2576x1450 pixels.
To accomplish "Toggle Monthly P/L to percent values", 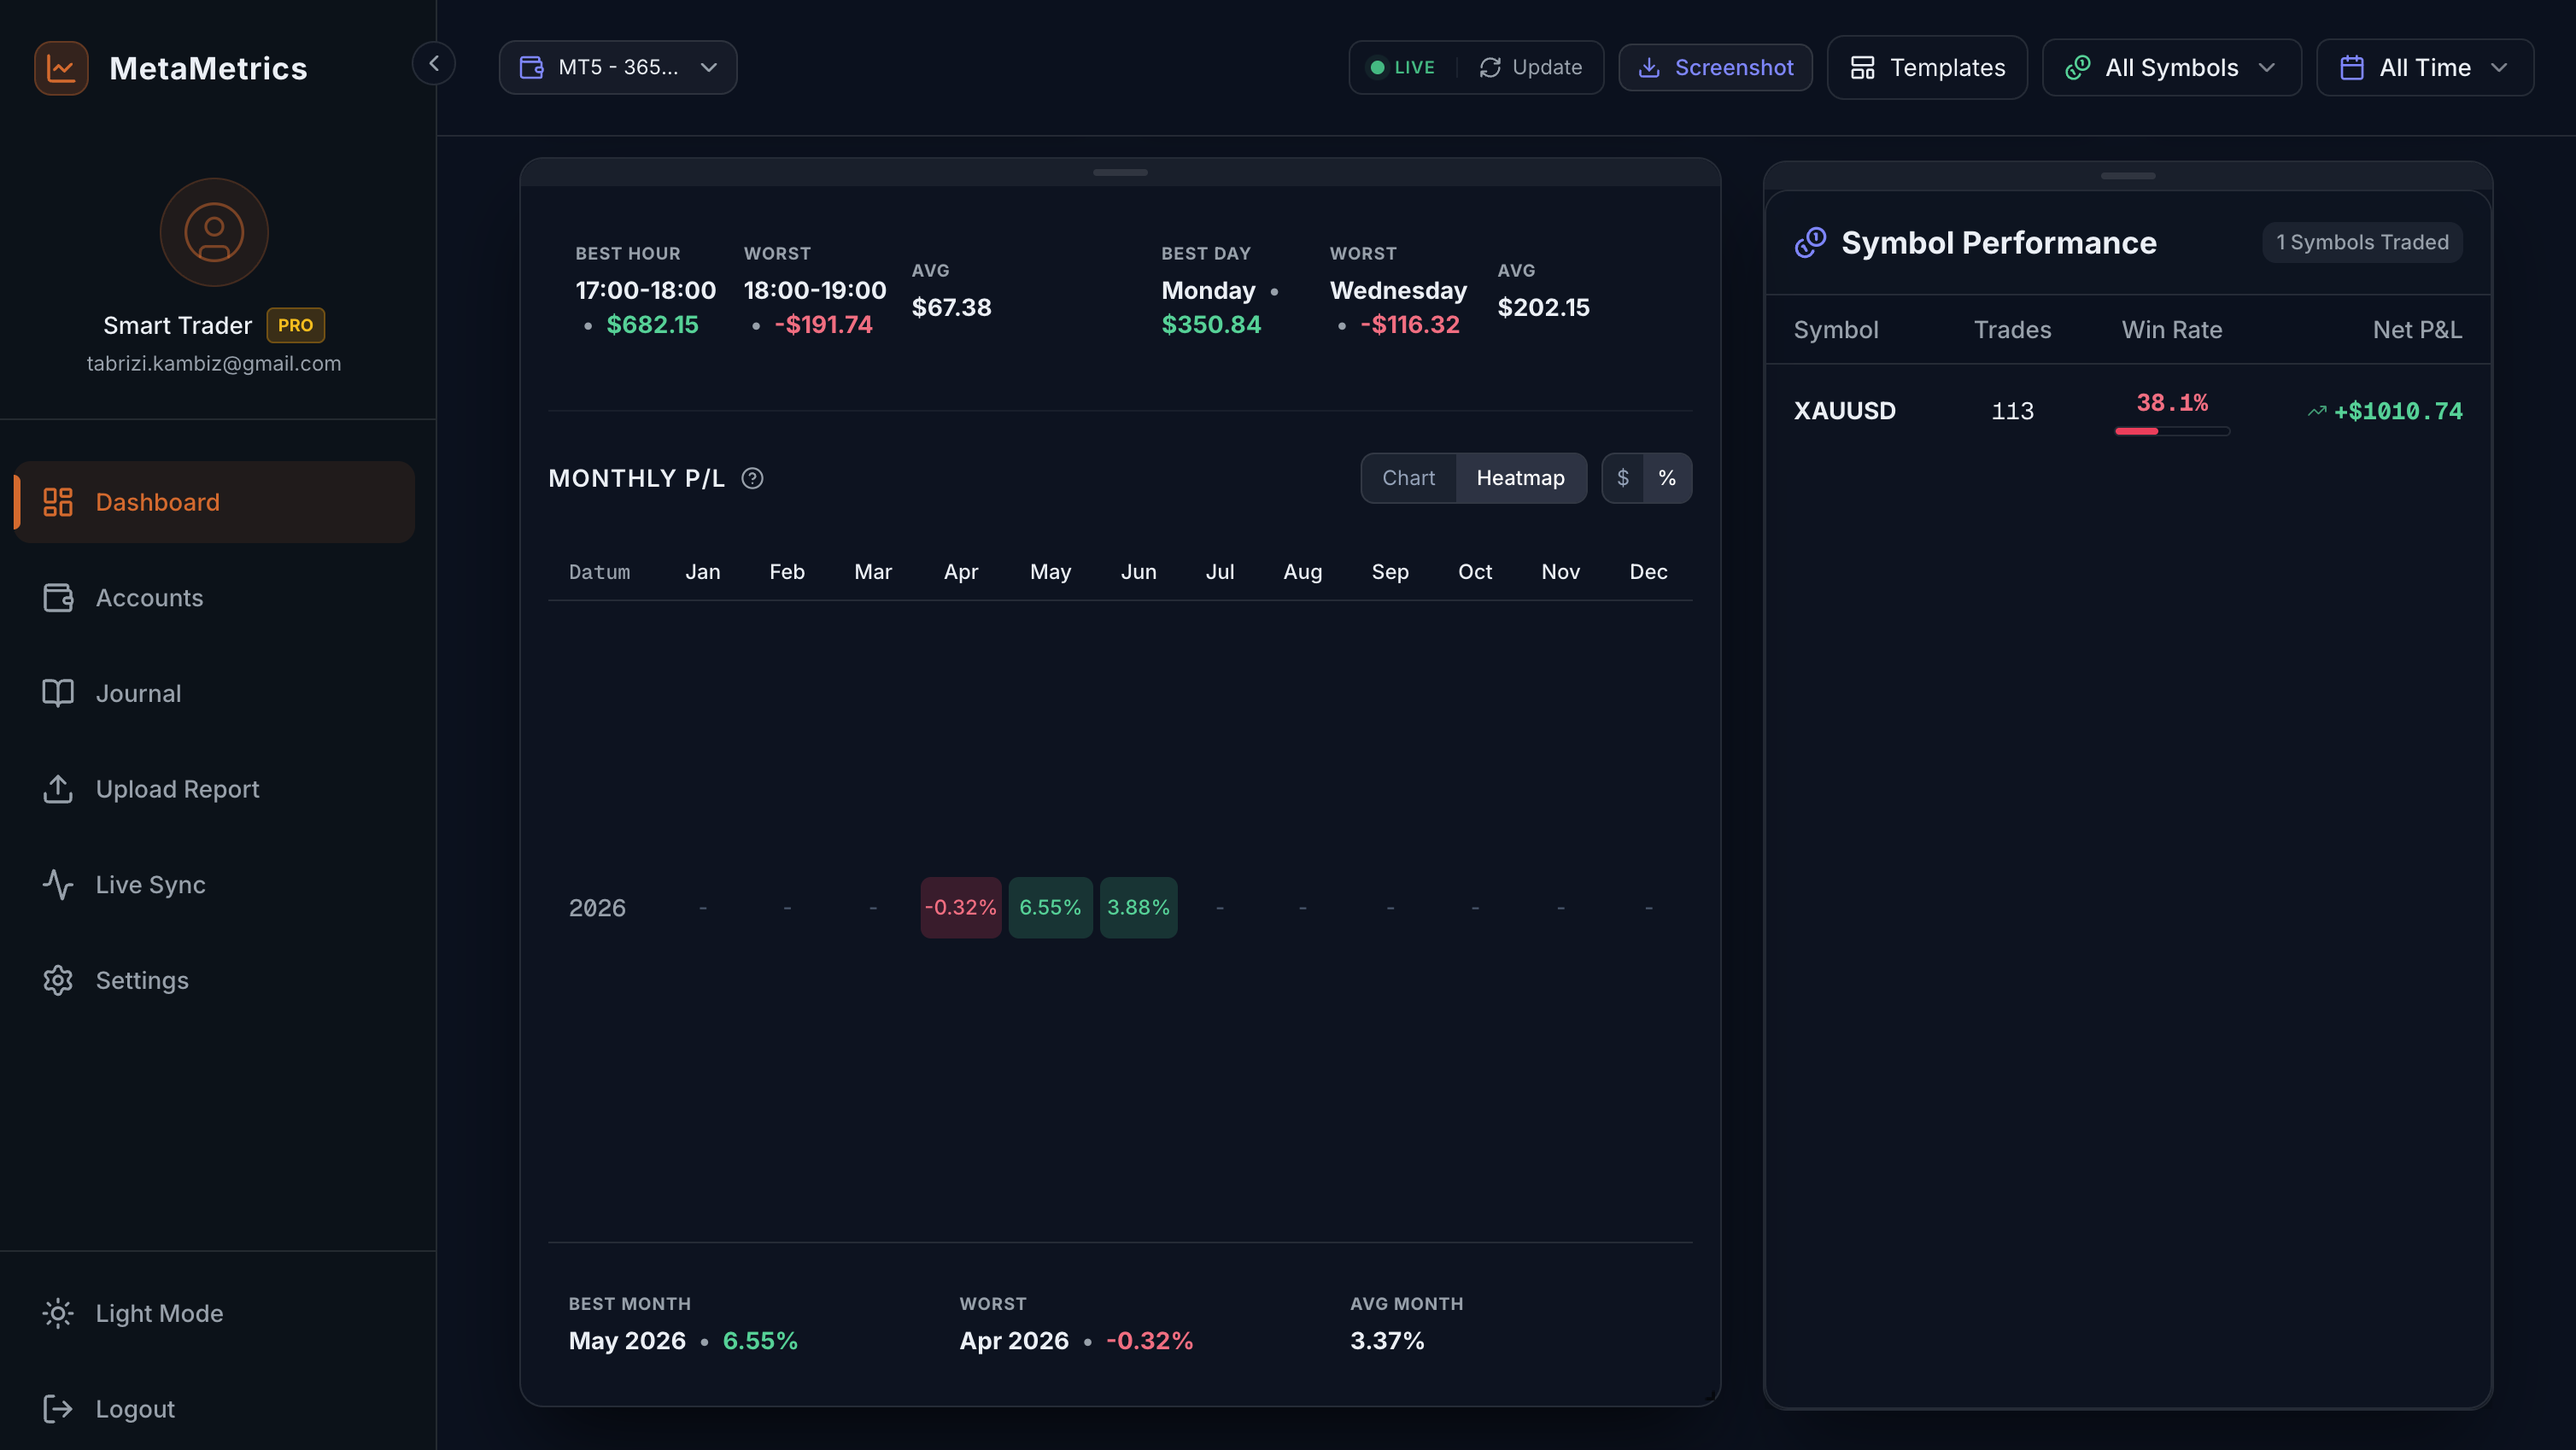I will (x=1667, y=478).
